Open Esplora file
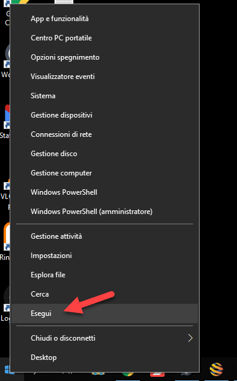Viewport: 237px width, 381px height. (x=104, y=275)
